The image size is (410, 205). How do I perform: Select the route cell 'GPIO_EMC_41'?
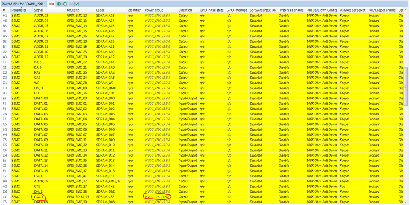77,176
